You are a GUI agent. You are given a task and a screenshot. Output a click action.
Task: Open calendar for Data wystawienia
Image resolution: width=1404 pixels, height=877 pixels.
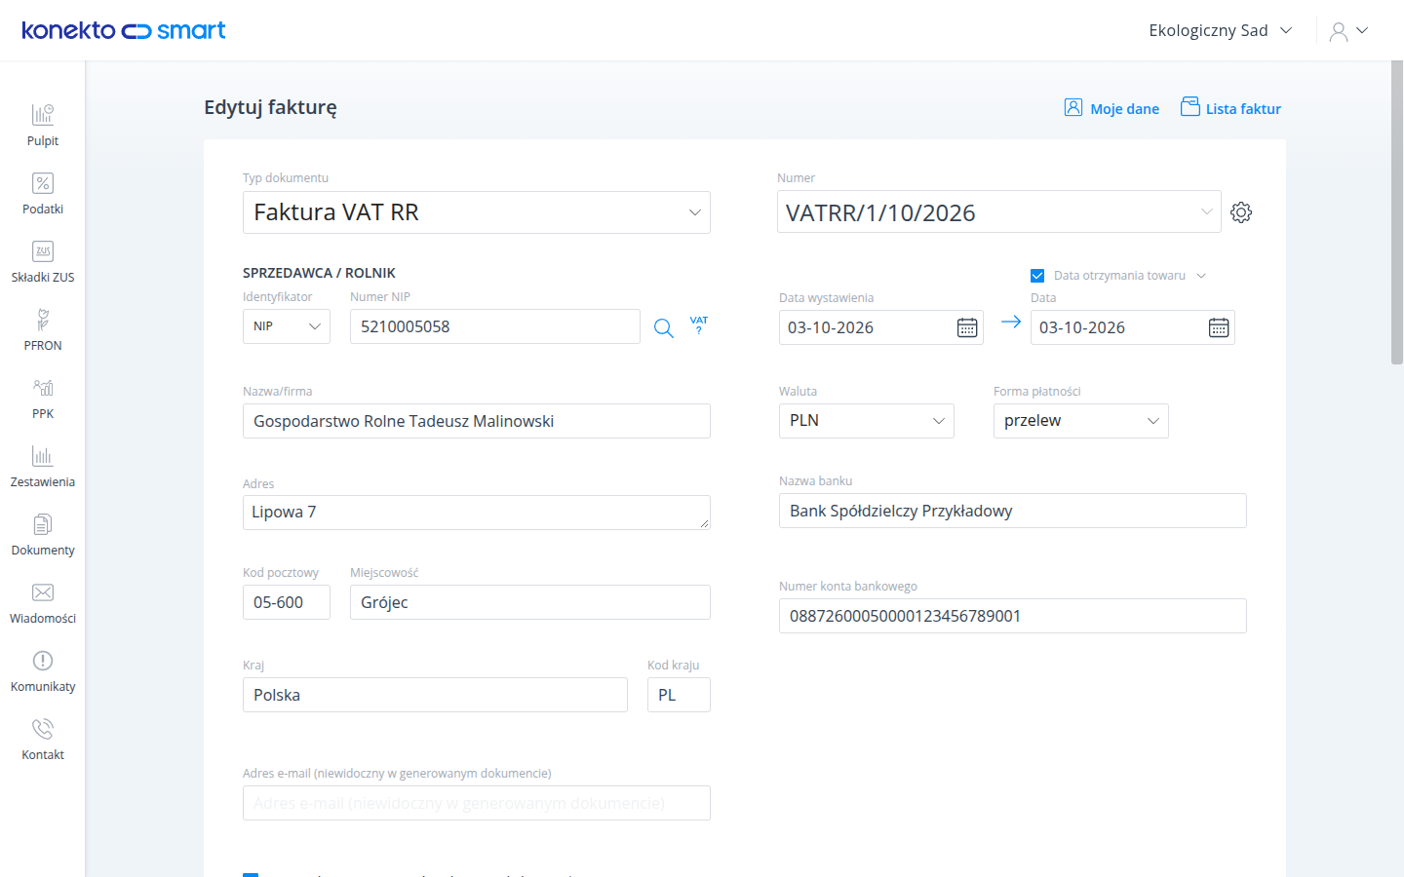tap(967, 328)
